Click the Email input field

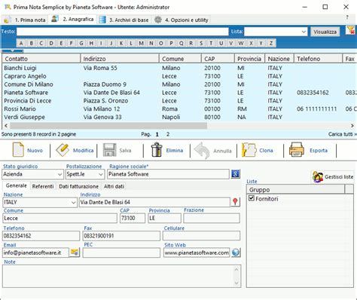[35, 253]
